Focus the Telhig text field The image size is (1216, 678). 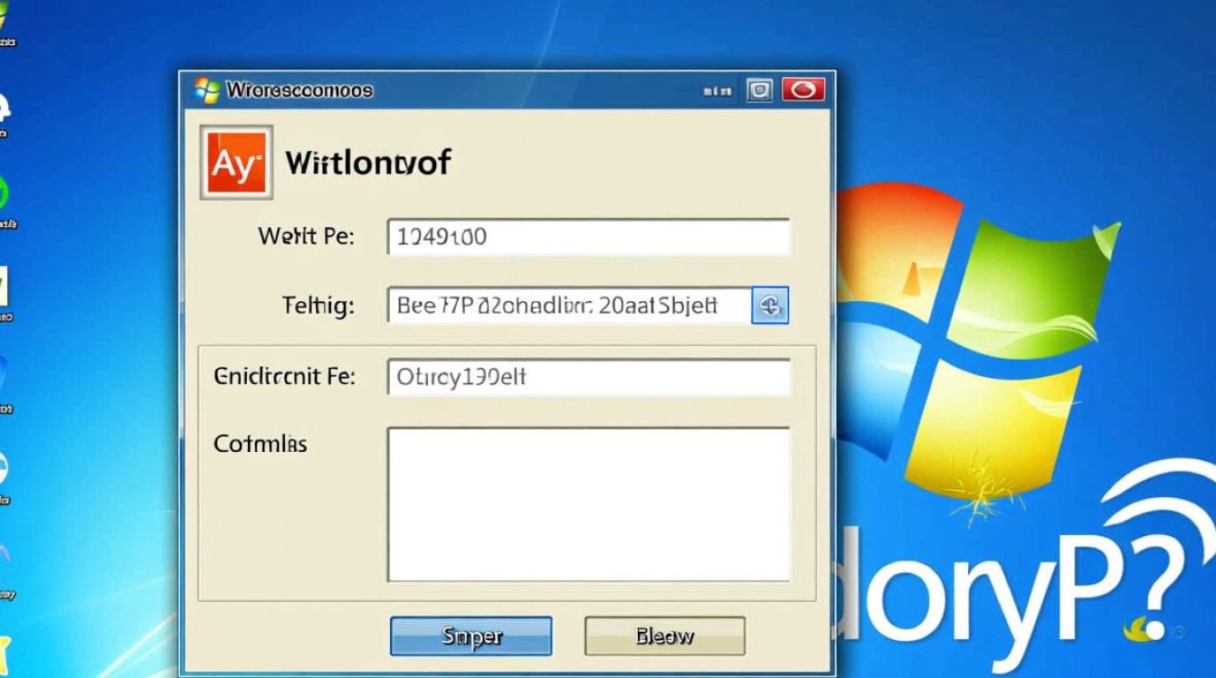pyautogui.click(x=569, y=306)
